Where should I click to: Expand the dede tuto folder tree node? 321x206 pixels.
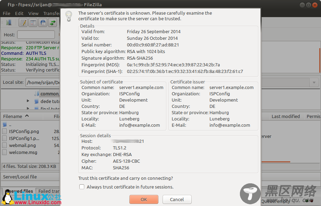[28, 101]
